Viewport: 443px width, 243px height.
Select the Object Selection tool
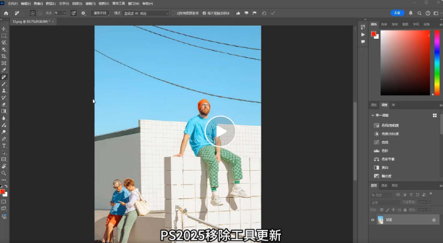[4, 50]
